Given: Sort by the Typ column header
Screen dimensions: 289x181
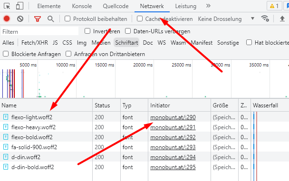Looking at the screenshot, I should pyautogui.click(x=134, y=105).
